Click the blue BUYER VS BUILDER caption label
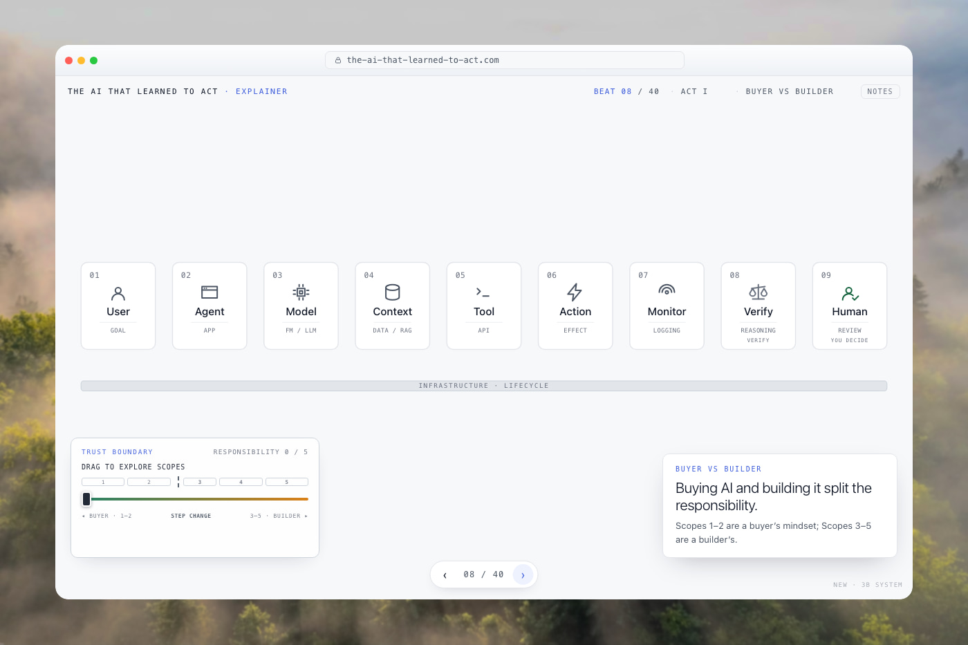Viewport: 968px width, 645px height. pos(718,469)
